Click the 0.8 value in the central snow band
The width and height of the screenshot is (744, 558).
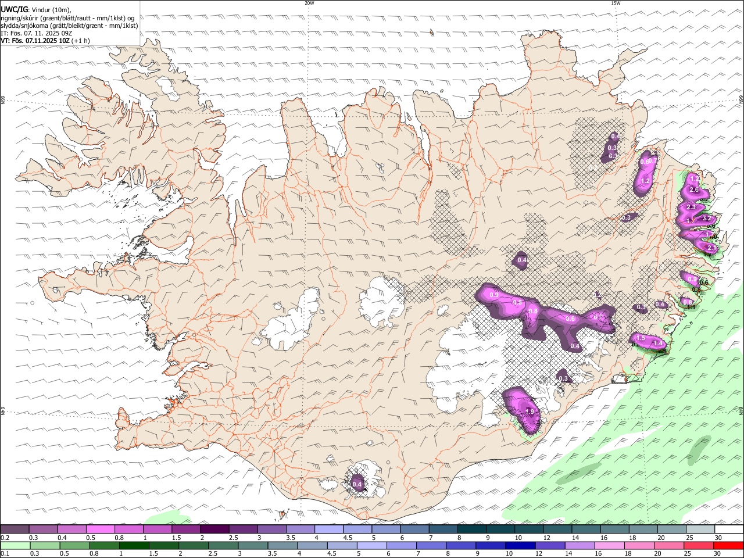pos(533,312)
